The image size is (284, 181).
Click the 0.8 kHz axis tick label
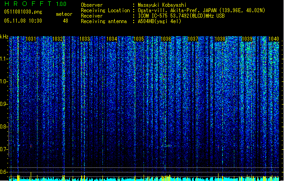click(x=4, y=127)
